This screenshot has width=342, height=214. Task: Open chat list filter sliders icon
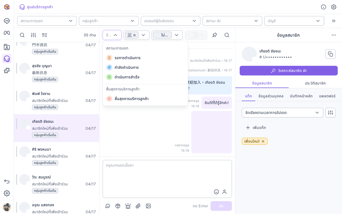(33, 35)
